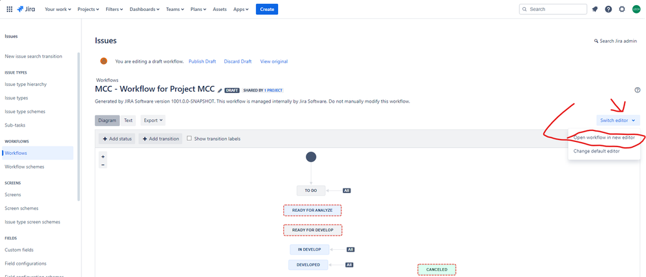The image size is (646, 277).
Task: Select the DEVELOPED status node
Action: [308, 265]
